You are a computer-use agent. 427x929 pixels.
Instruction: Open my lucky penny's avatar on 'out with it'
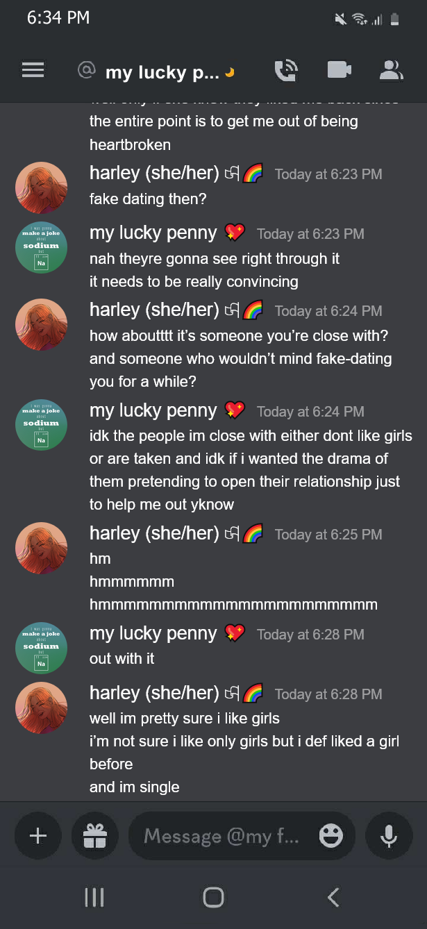coord(42,647)
